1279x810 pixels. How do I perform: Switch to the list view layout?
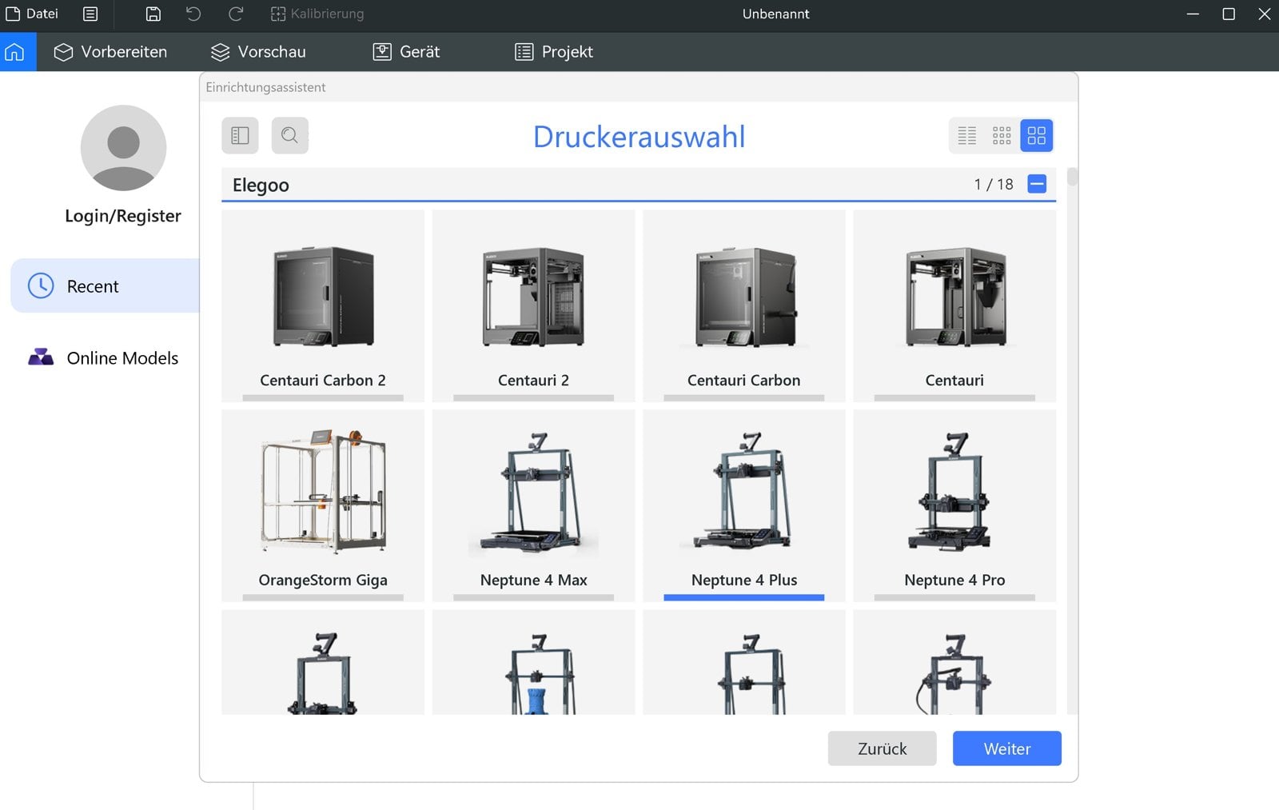(x=967, y=135)
